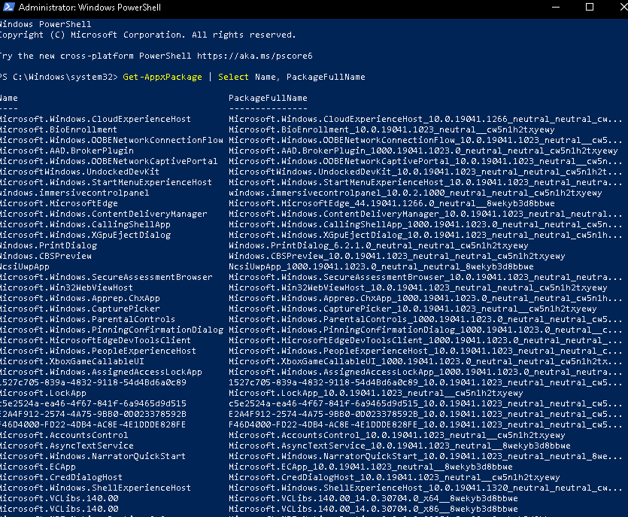628x517 pixels.
Task: Click Microsoft.Windows.ShellExperienceHost in the Name column
Action: coord(96,488)
